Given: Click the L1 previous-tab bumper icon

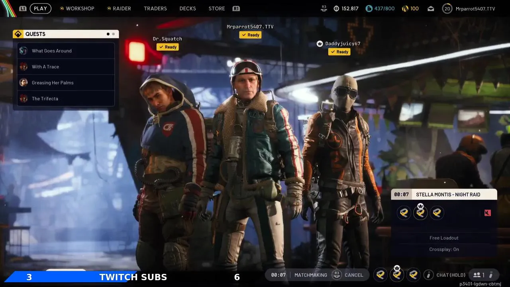Looking at the screenshot, I should click(23, 8).
